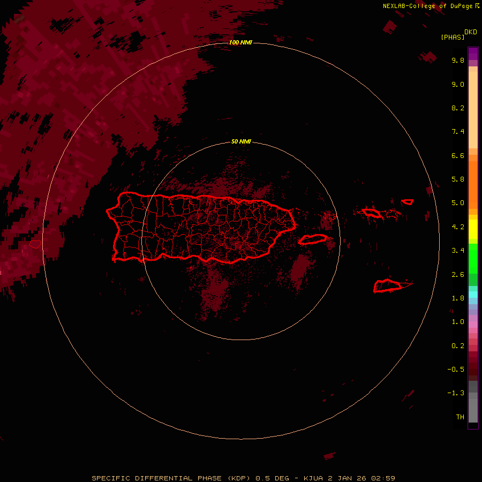This screenshot has width=482, height=482.
Task: Click the 8.2 value on color scale
Action: 458,108
